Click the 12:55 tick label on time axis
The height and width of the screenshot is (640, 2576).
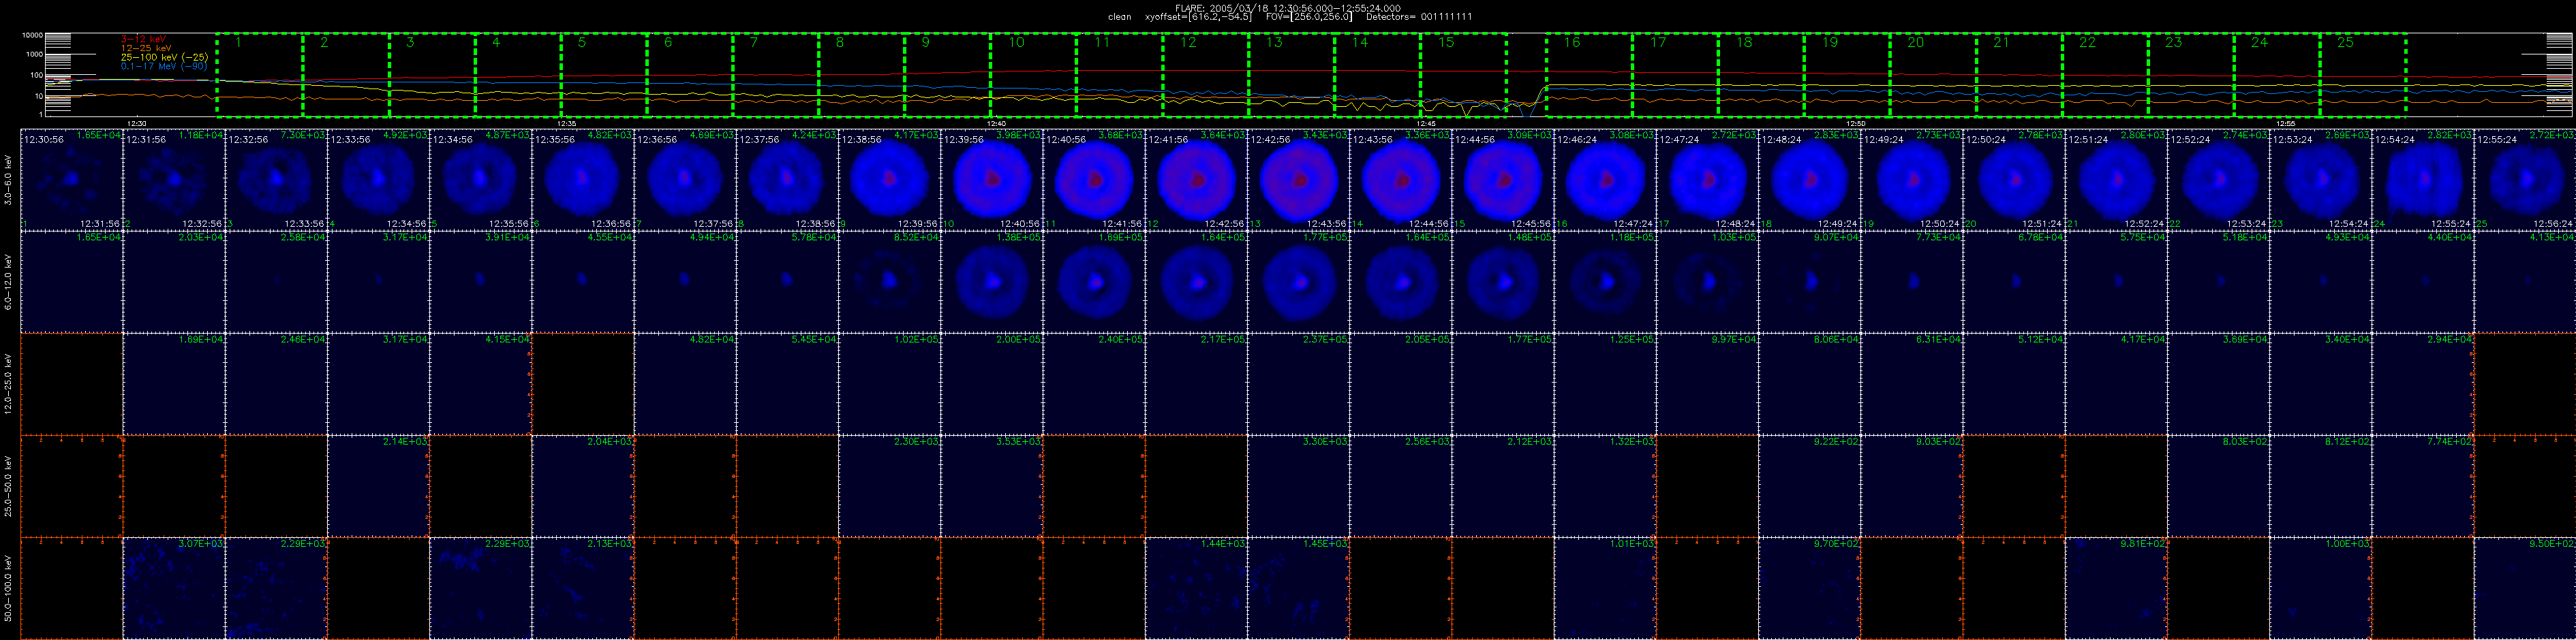click(x=2286, y=124)
